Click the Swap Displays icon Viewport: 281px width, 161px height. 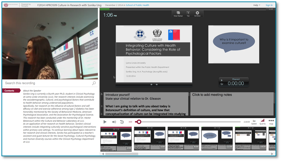coord(178,14)
